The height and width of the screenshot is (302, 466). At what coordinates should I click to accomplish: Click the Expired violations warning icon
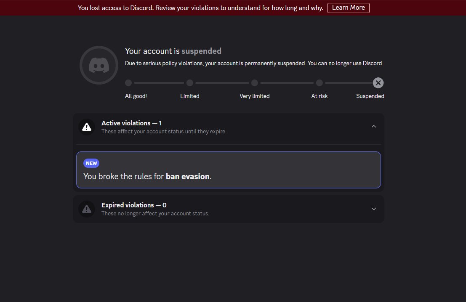click(x=86, y=209)
